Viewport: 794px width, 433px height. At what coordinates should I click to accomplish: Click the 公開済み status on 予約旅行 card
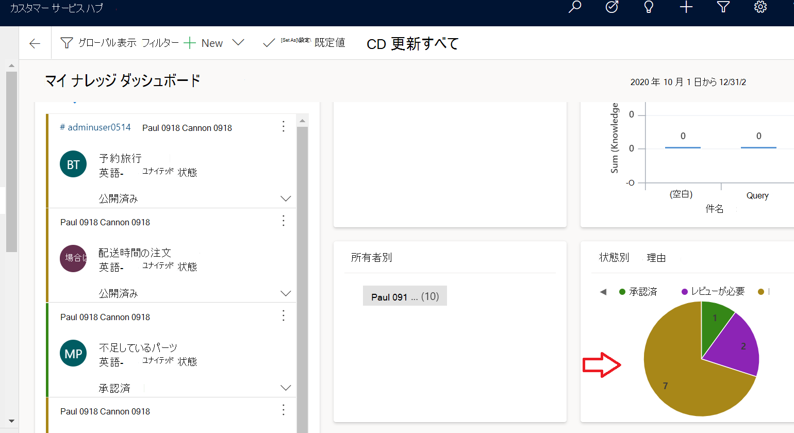click(x=118, y=198)
